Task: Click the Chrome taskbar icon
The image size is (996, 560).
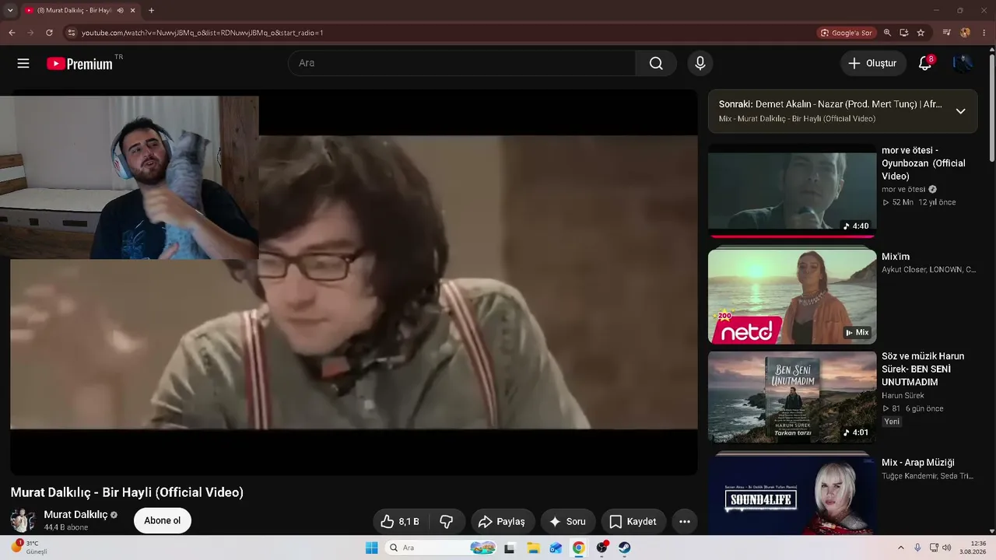Action: pyautogui.click(x=579, y=548)
